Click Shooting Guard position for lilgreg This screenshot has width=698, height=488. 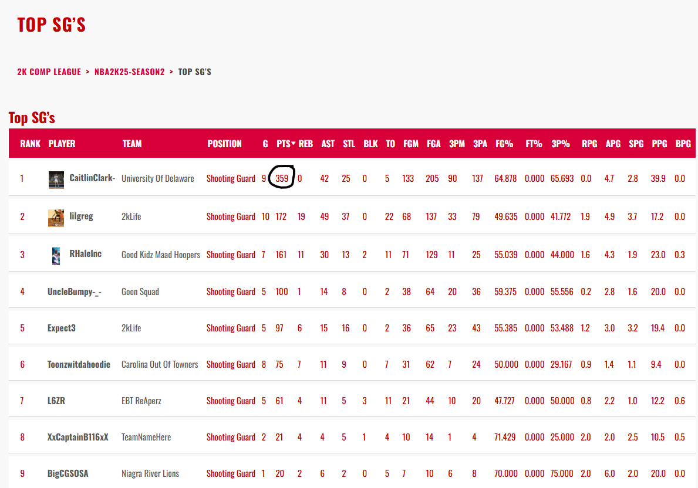click(x=231, y=216)
